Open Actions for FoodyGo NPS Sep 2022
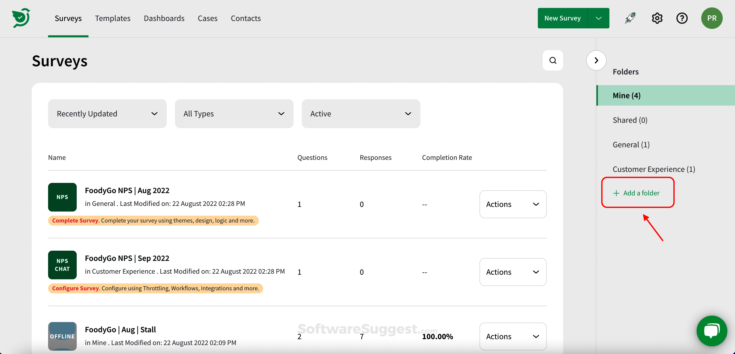735x354 pixels. click(513, 272)
